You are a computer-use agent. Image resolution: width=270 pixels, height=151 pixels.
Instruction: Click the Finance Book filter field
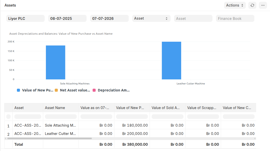(x=235, y=18)
